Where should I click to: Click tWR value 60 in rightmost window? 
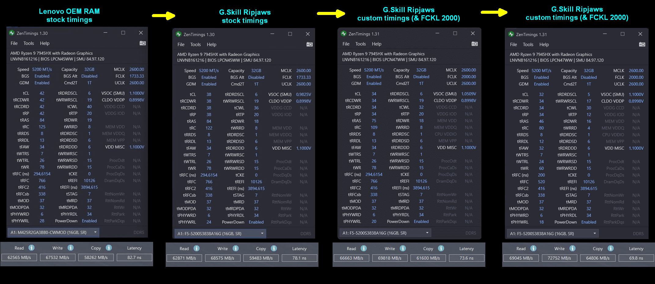(541, 168)
